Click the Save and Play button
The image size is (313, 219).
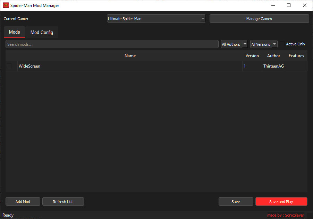[x=281, y=201]
